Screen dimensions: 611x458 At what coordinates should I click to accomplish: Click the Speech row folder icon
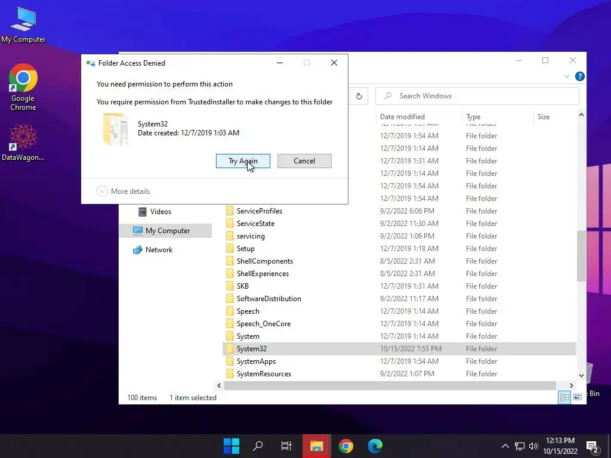click(x=230, y=311)
